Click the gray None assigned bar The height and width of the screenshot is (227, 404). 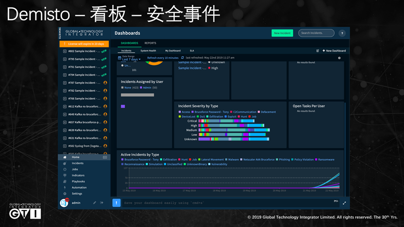(137, 95)
